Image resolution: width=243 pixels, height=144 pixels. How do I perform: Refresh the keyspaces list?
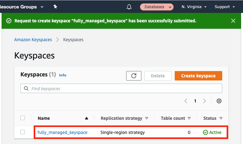coord(134,76)
